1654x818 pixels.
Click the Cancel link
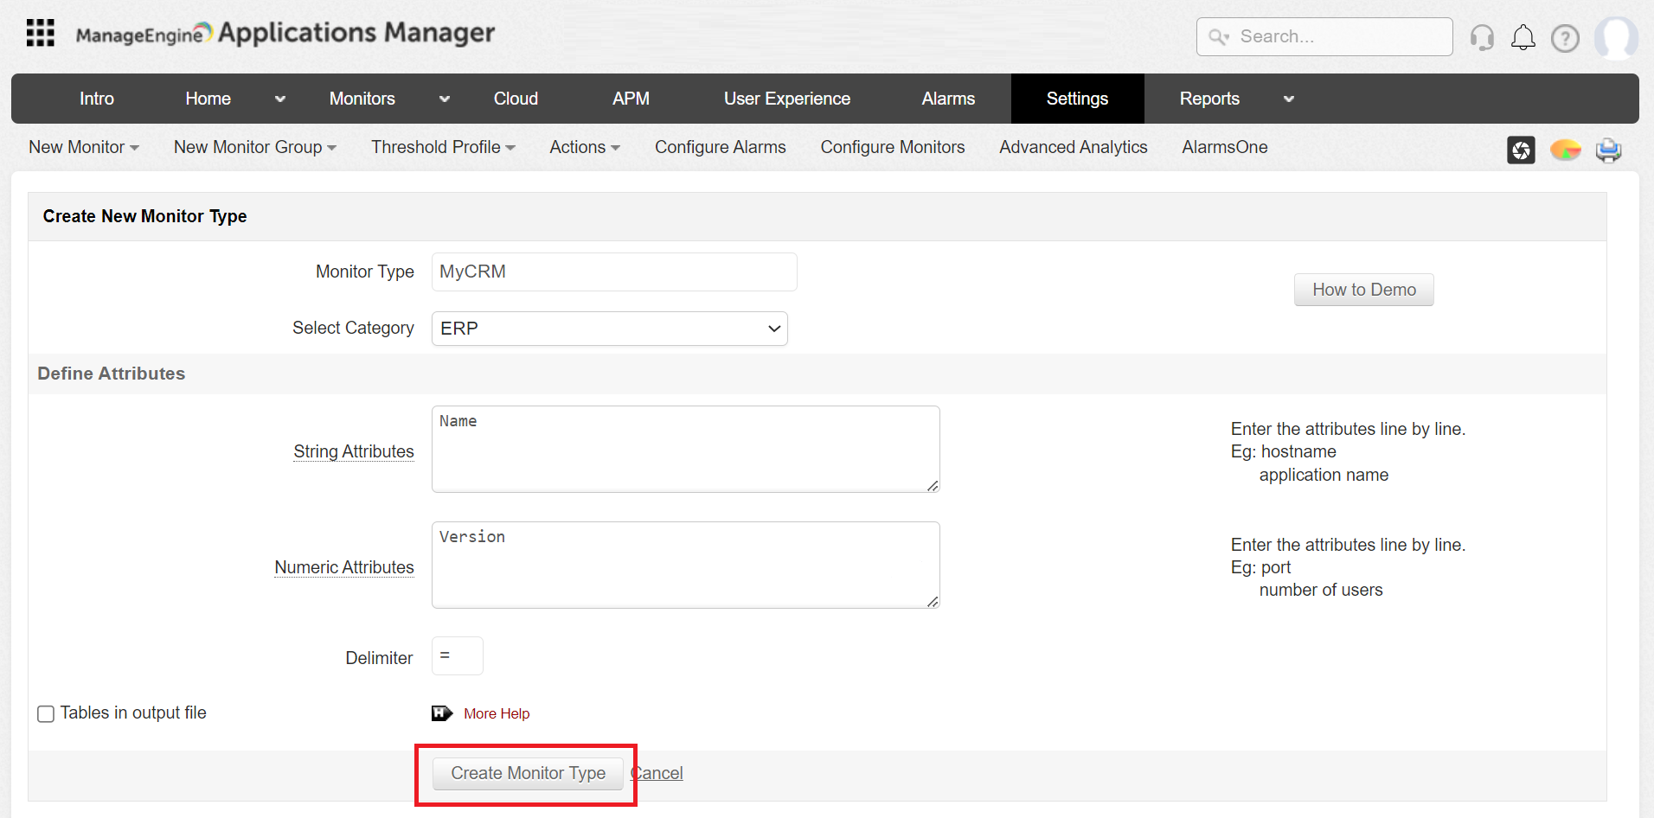[657, 773]
